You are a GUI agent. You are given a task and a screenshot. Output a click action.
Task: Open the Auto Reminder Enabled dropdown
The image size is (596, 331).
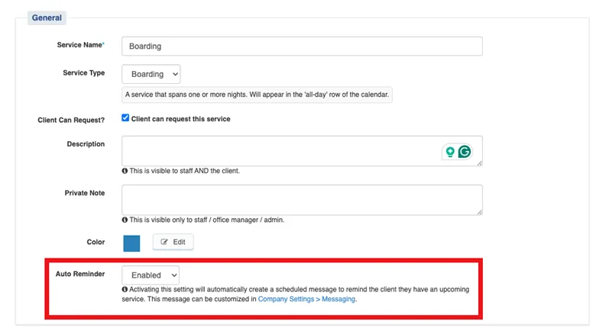151,275
